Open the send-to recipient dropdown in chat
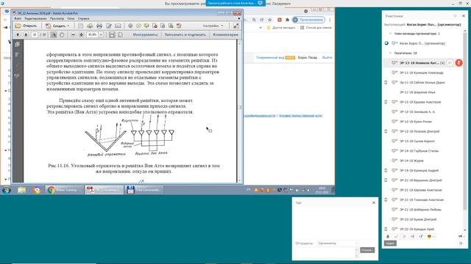 (x=338, y=243)
